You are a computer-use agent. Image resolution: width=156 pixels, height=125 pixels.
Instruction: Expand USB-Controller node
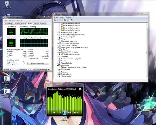click(57, 76)
